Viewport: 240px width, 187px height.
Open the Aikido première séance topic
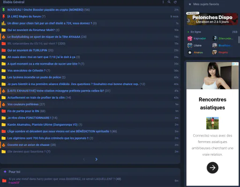click(x=73, y=84)
